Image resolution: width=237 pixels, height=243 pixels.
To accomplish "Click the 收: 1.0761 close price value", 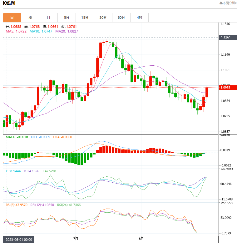I will point(69,27).
